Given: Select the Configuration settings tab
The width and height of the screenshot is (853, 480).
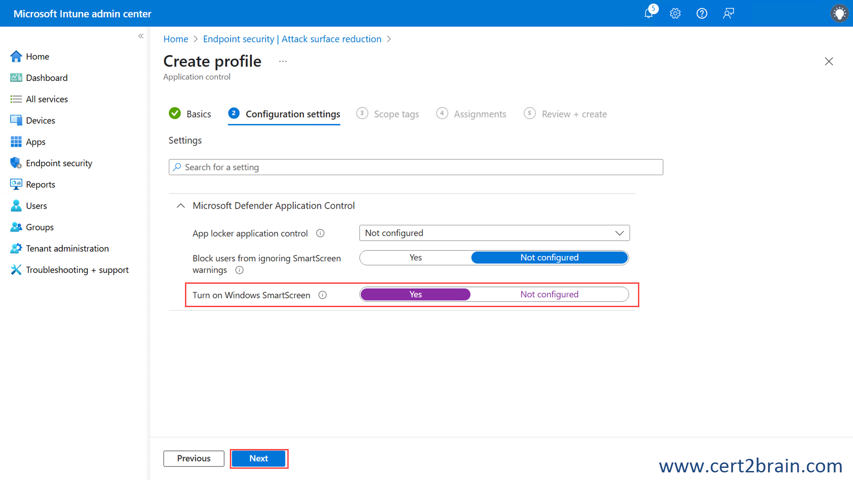Looking at the screenshot, I should pyautogui.click(x=284, y=114).
